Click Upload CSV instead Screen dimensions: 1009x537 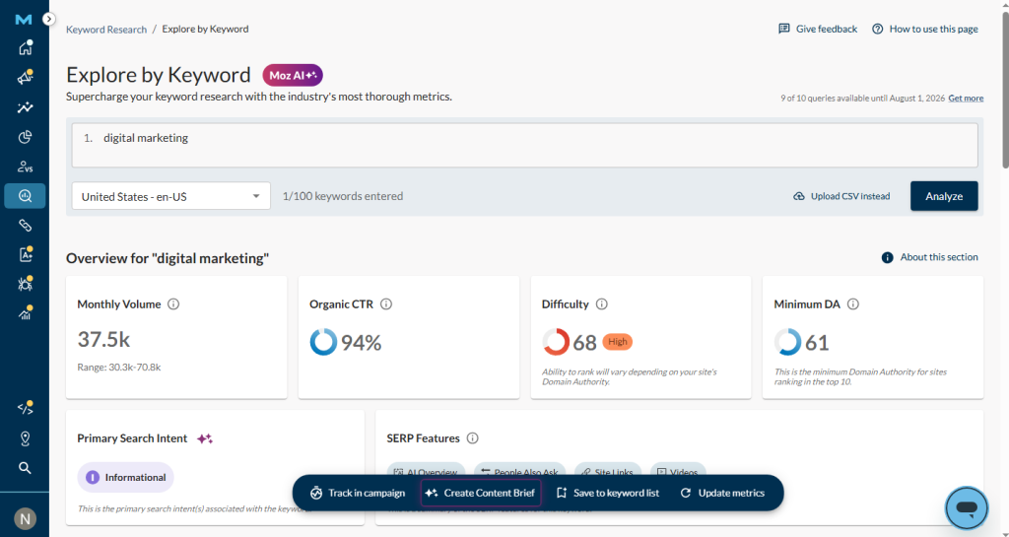[x=841, y=196]
